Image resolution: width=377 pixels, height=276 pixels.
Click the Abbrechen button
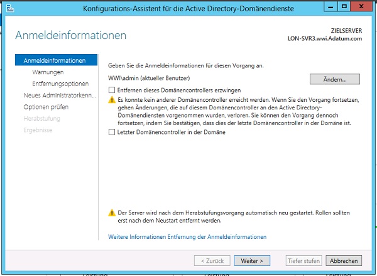click(344, 261)
